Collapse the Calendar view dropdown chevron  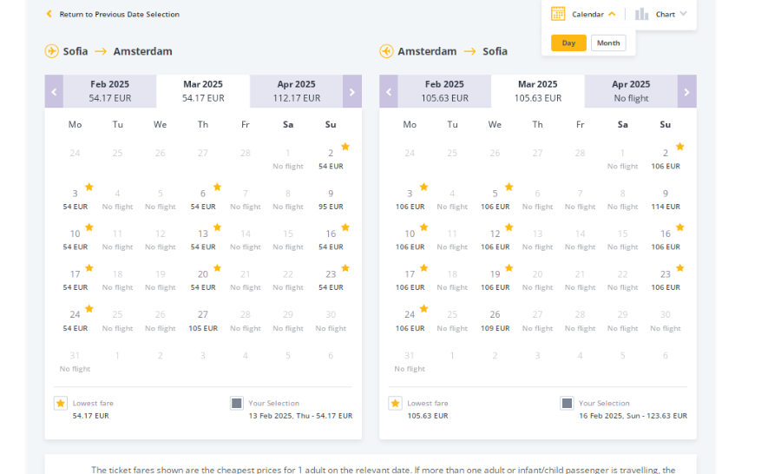[x=612, y=14]
